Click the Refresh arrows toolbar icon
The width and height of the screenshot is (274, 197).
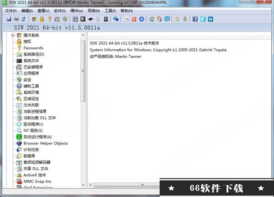(x=24, y=19)
